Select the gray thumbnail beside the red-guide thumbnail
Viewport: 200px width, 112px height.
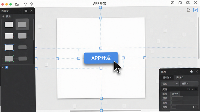pyautogui.click(x=22, y=36)
